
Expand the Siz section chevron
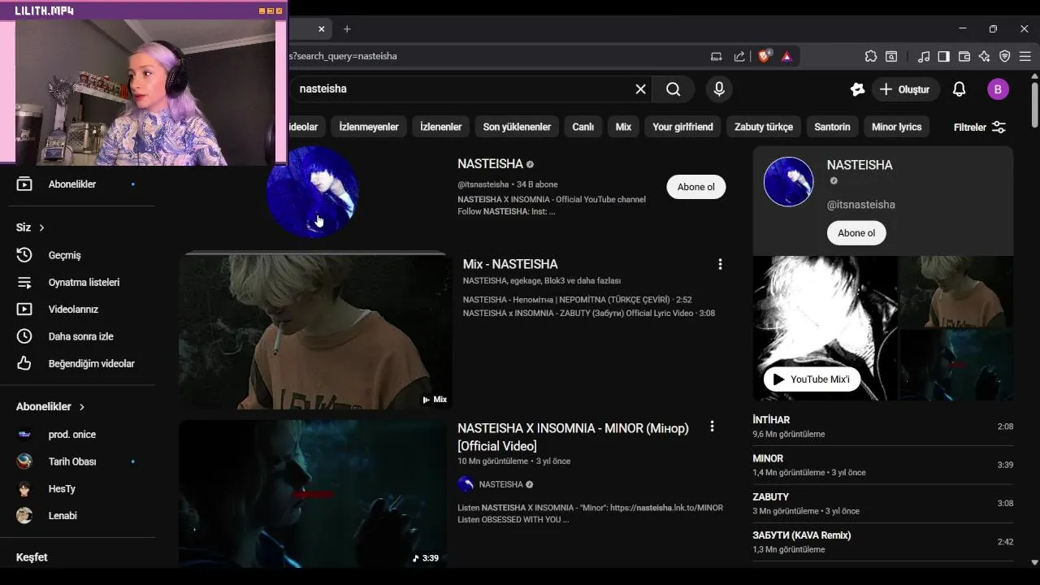click(x=41, y=227)
